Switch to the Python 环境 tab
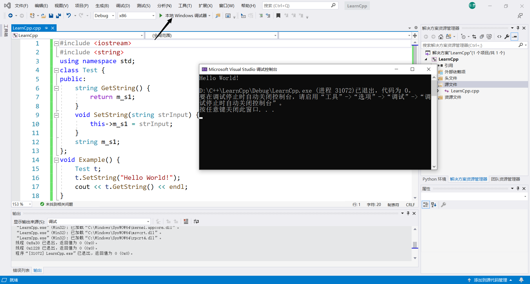The image size is (530, 284). 434,179
